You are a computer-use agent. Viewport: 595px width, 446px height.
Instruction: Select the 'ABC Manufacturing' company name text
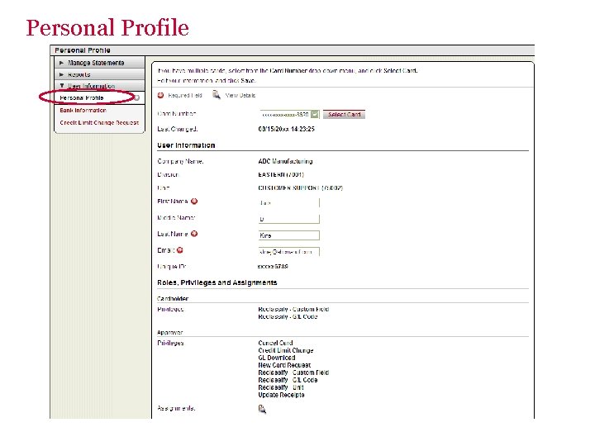coord(285,161)
